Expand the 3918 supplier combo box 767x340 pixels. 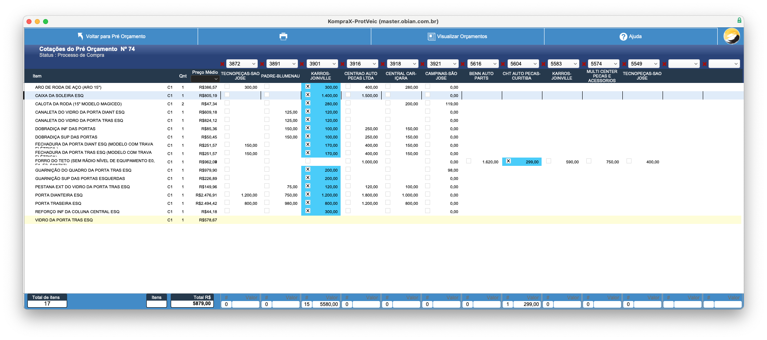coord(403,64)
